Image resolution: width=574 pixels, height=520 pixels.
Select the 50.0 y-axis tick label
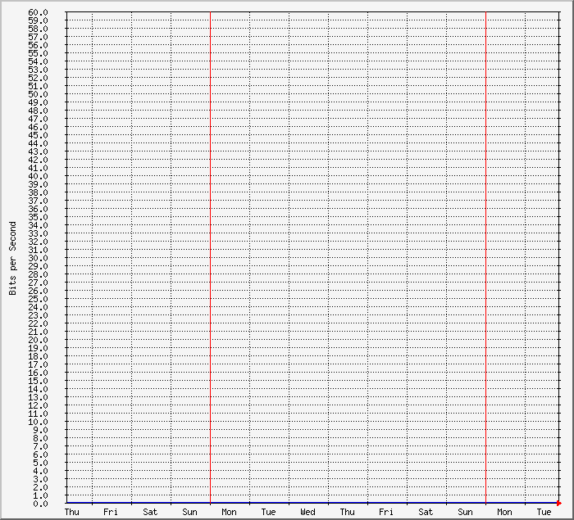[38, 94]
